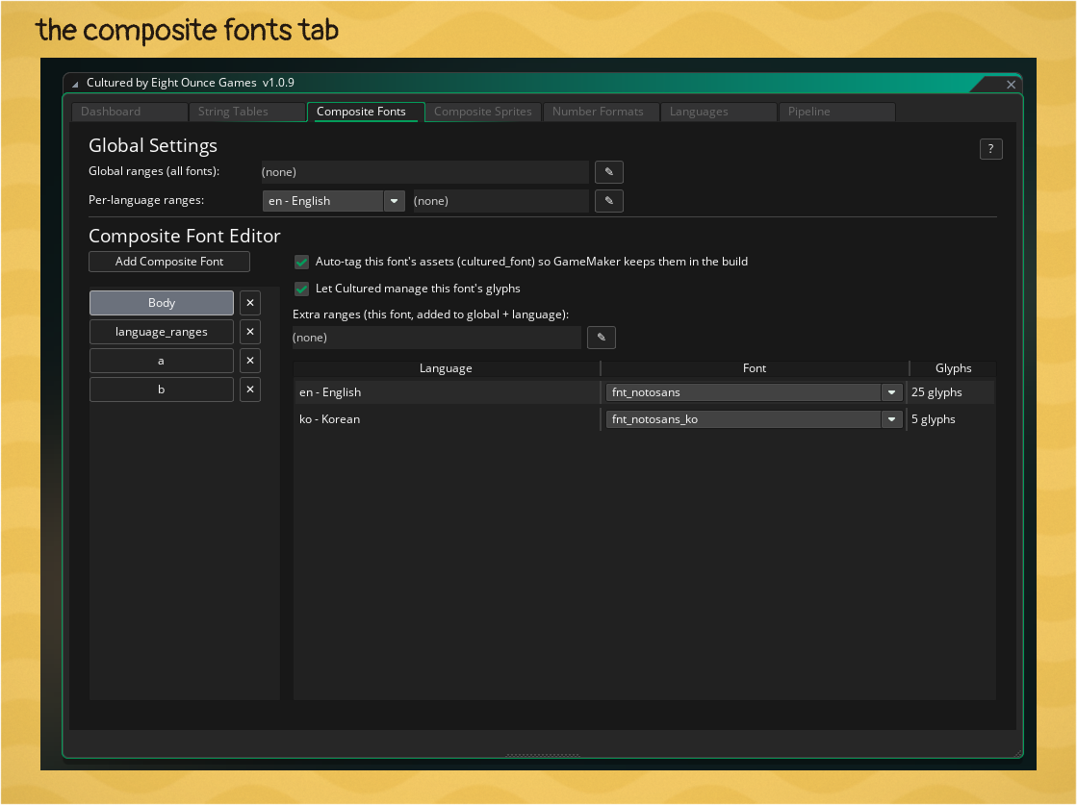Image resolution: width=1077 pixels, height=805 pixels.
Task: Toggle Let Cultured manage this font's glyphs
Action: click(x=301, y=289)
